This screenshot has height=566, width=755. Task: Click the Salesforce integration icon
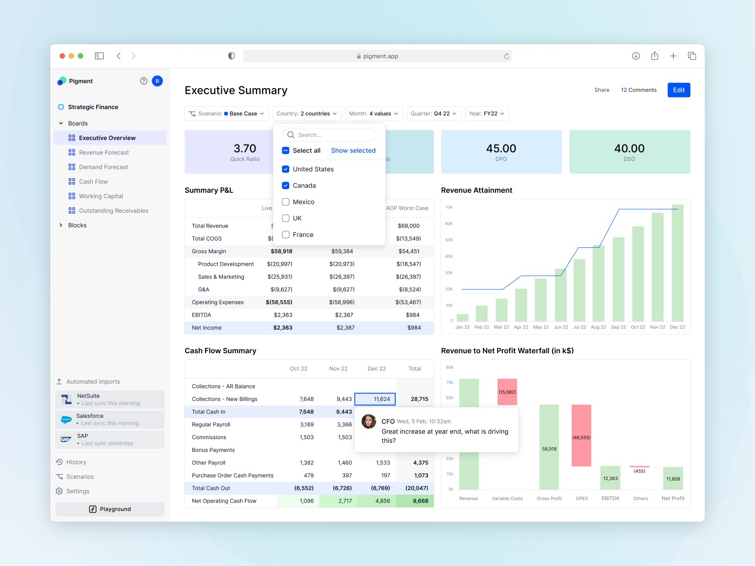pos(66,419)
